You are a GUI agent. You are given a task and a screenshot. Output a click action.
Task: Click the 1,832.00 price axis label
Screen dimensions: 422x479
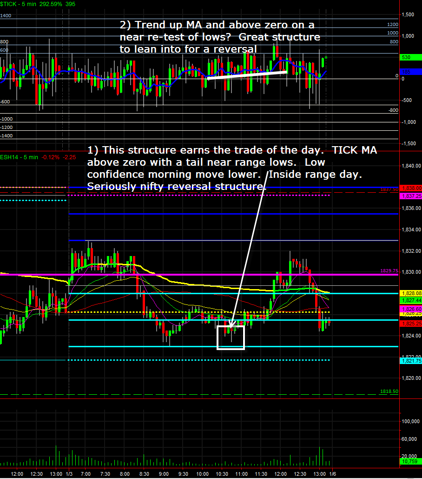[x=411, y=251]
